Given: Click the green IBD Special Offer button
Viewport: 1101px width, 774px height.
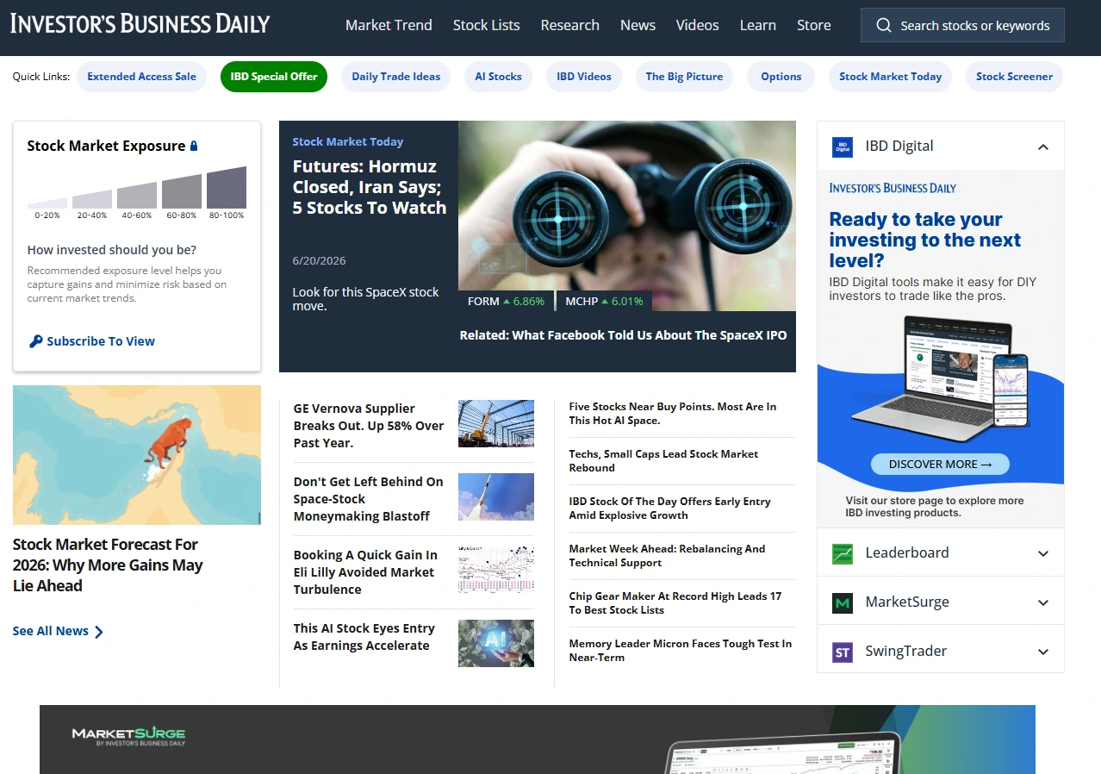Looking at the screenshot, I should (x=274, y=77).
